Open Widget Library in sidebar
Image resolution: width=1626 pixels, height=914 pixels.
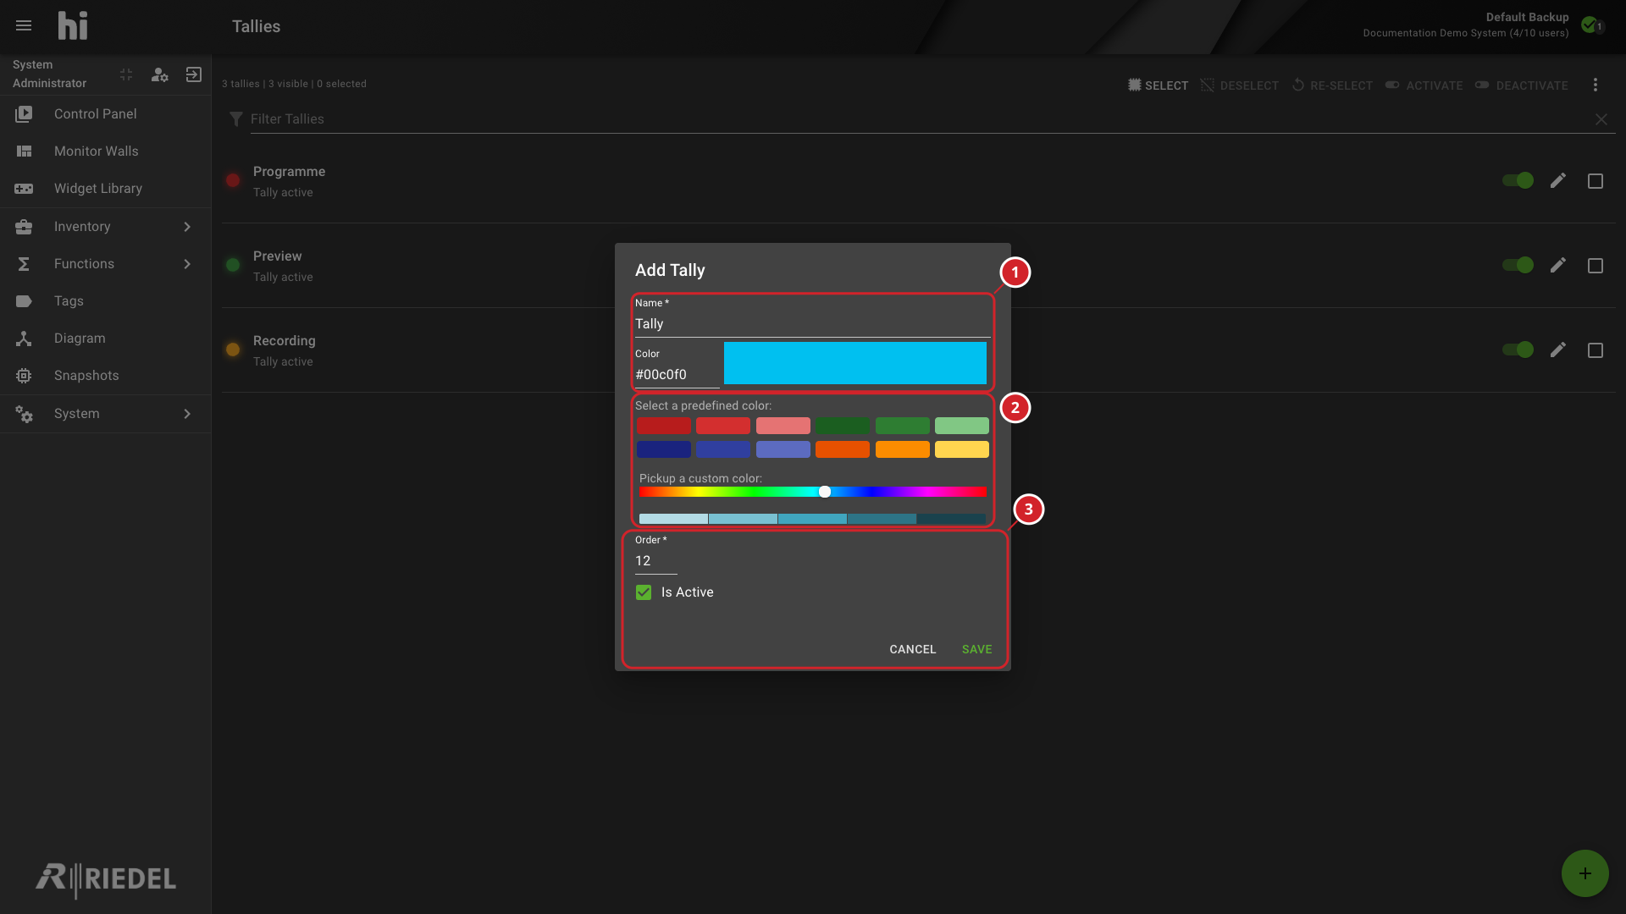(105, 189)
